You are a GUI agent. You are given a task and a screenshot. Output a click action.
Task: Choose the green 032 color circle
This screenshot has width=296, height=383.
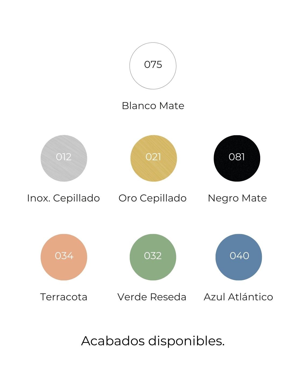(153, 257)
